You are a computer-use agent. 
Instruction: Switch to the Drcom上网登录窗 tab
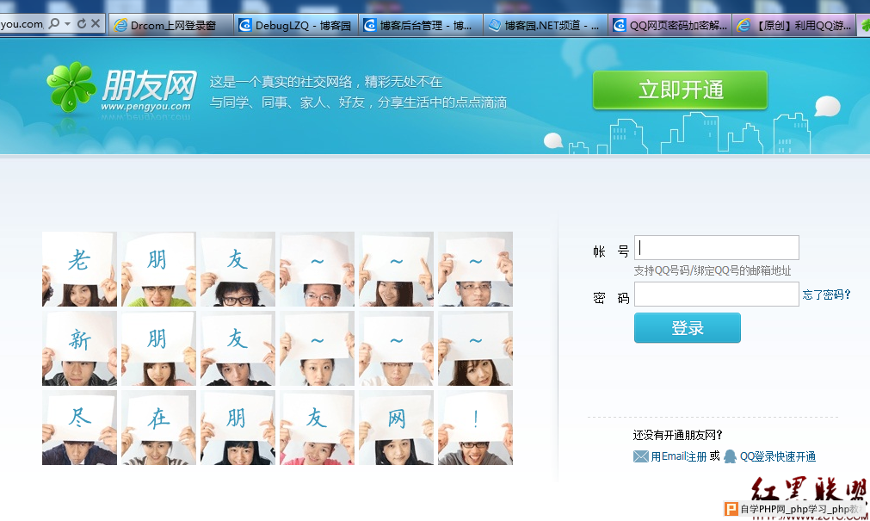coord(171,26)
